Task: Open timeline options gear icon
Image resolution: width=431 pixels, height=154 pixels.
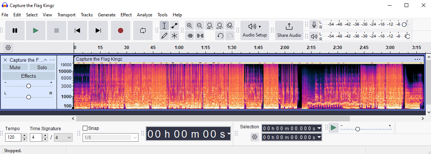Action: pos(8,48)
